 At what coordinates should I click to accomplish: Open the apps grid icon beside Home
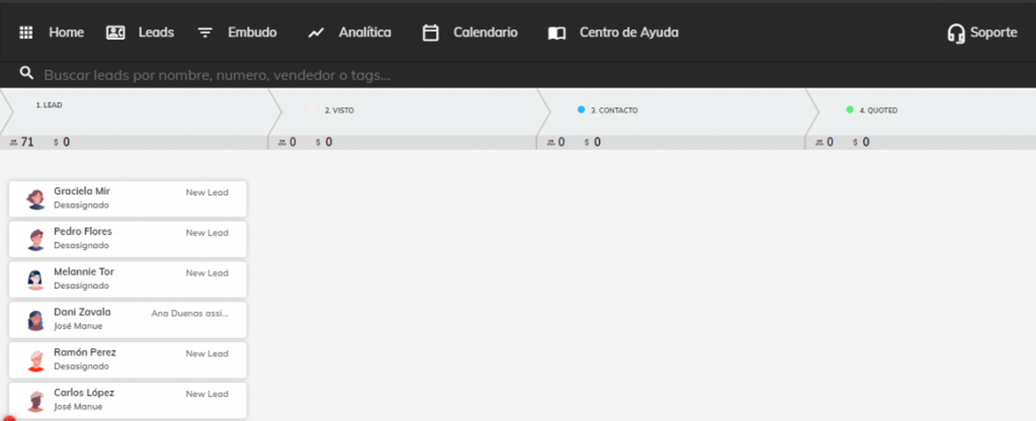26,33
